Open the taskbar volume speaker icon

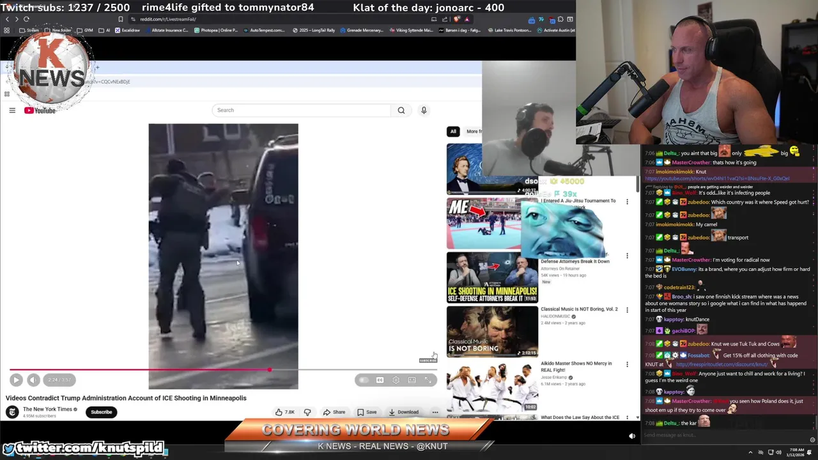(x=778, y=452)
